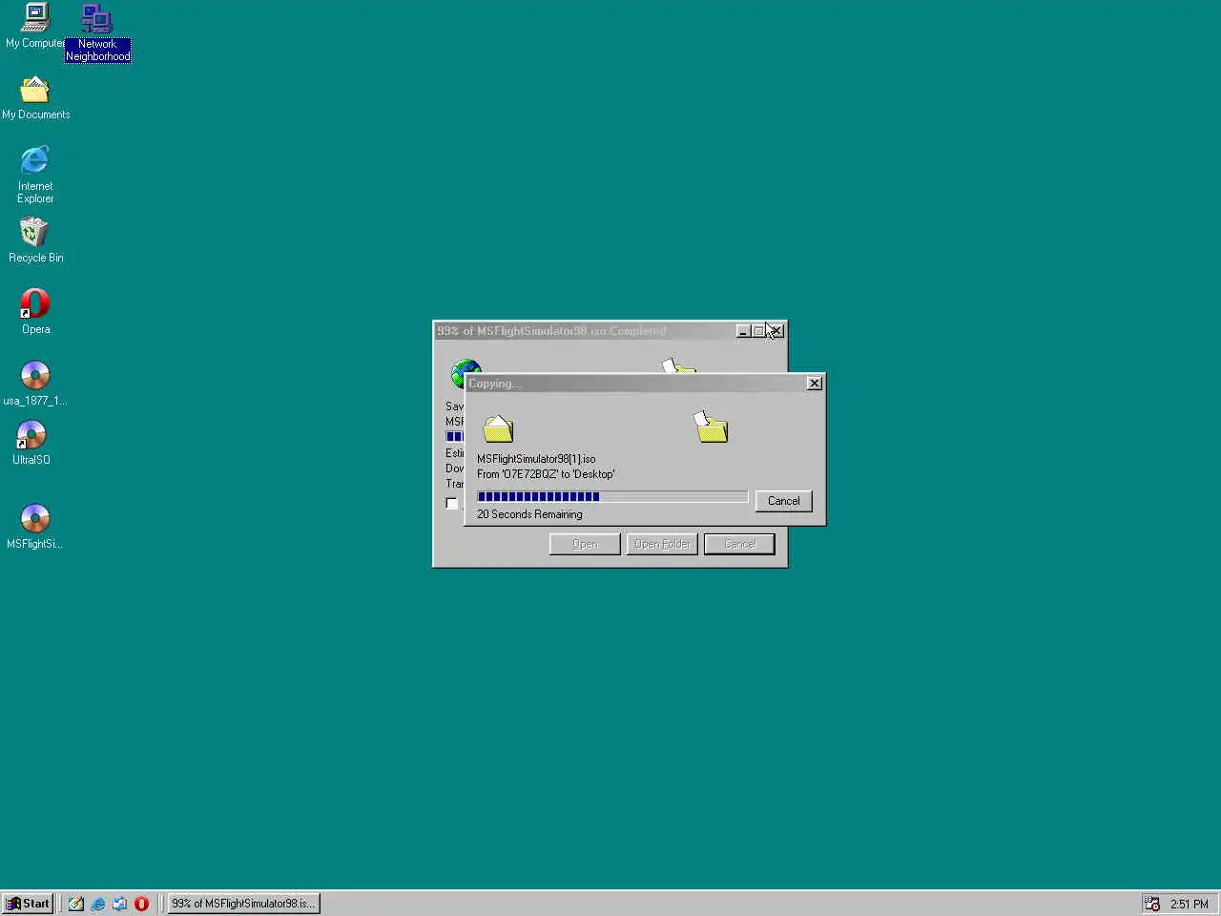Click the 20 Seconds Remaining label
This screenshot has height=916, width=1221.
529,514
